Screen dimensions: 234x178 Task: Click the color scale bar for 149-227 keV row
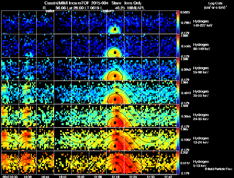coord(178,23)
